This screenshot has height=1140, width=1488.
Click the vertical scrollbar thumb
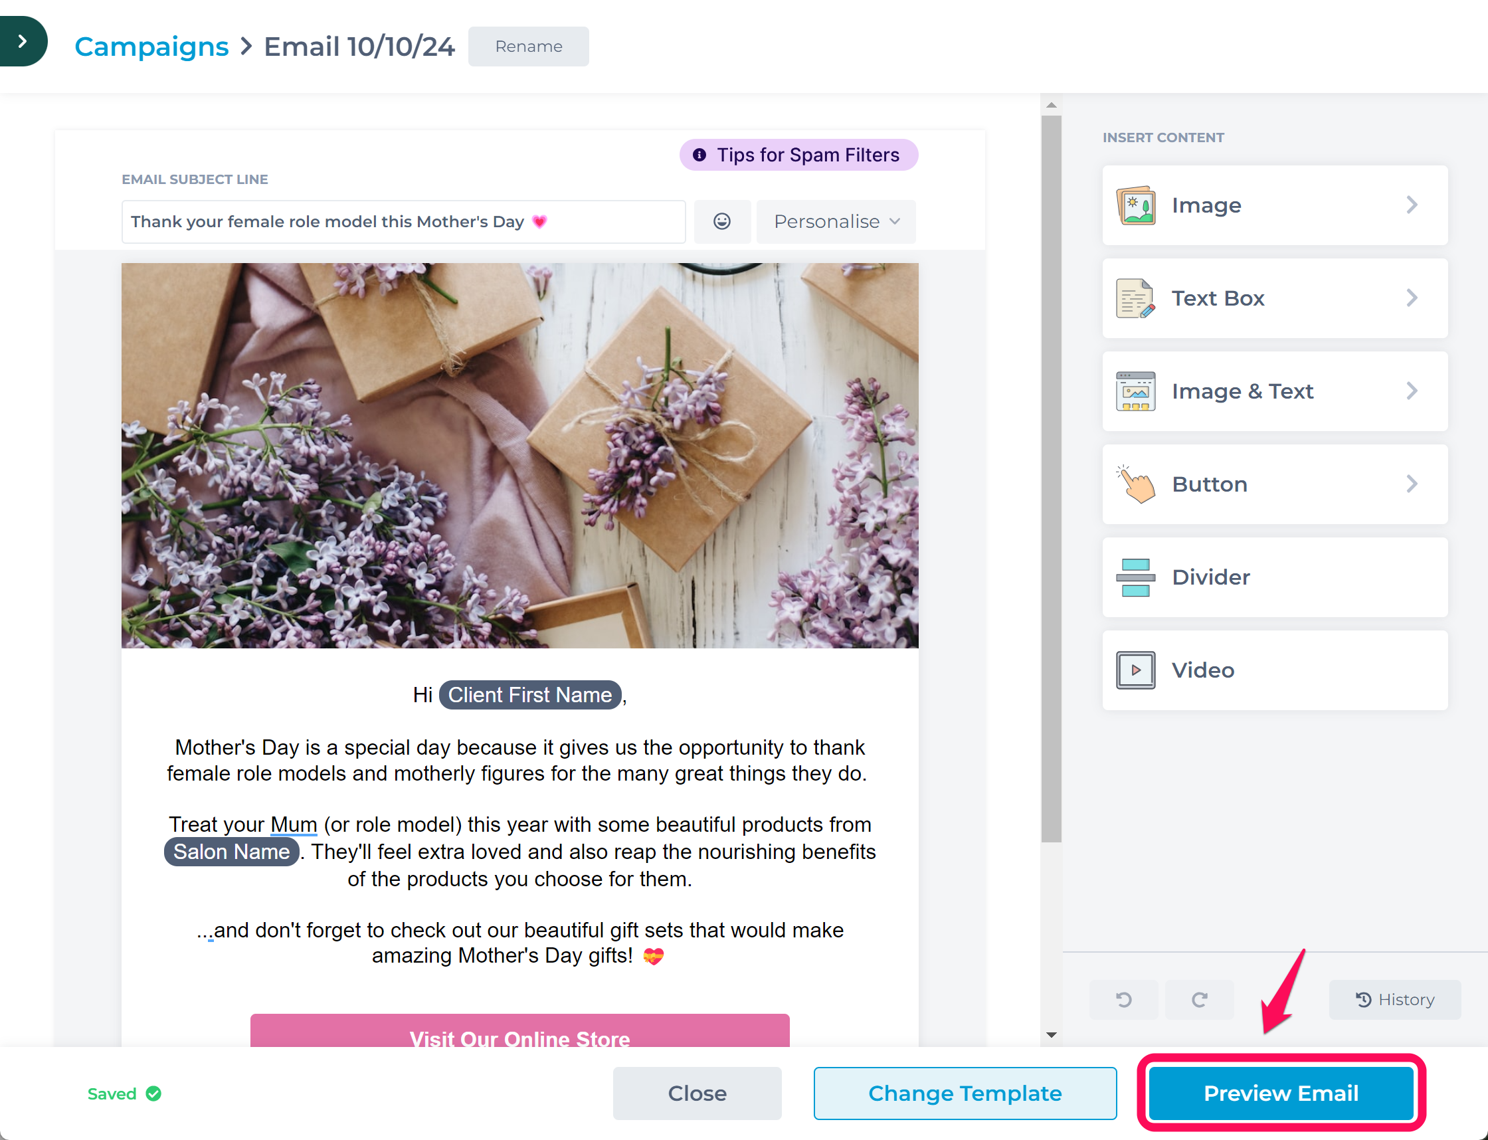pyautogui.click(x=1052, y=478)
